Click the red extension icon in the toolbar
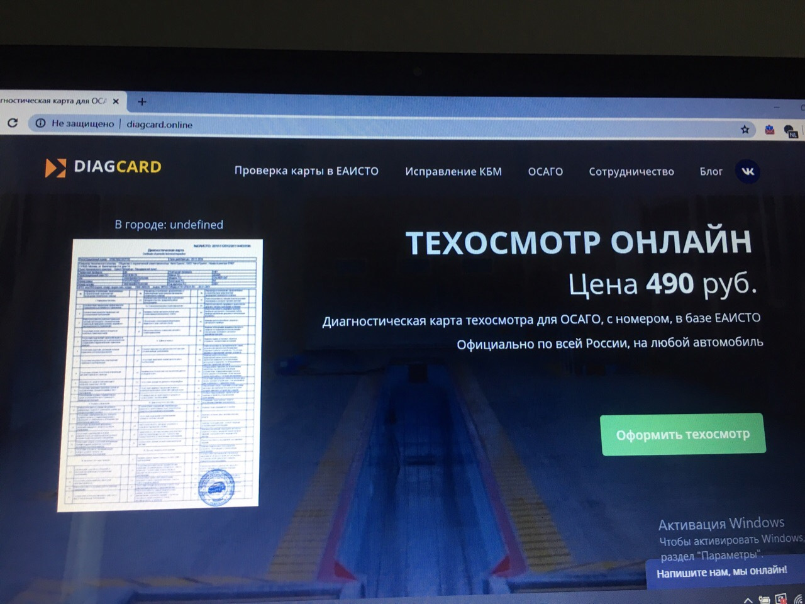The height and width of the screenshot is (604, 805). coord(769,130)
